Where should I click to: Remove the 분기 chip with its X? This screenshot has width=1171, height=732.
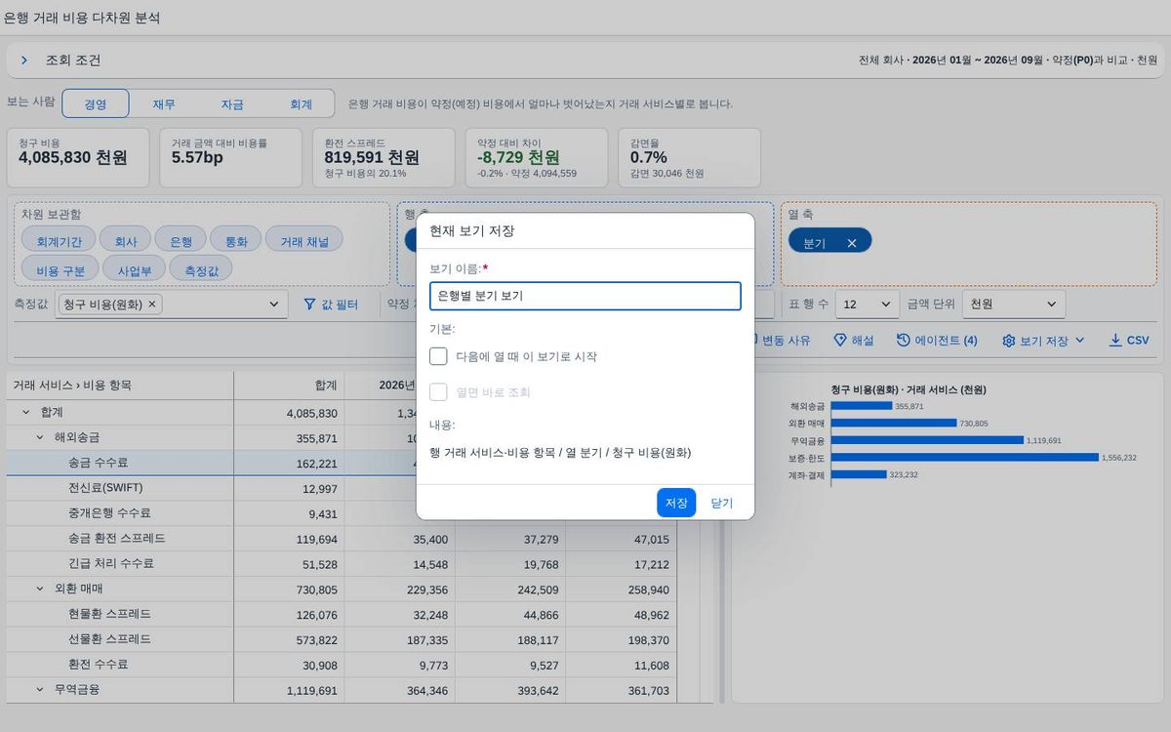(x=852, y=243)
